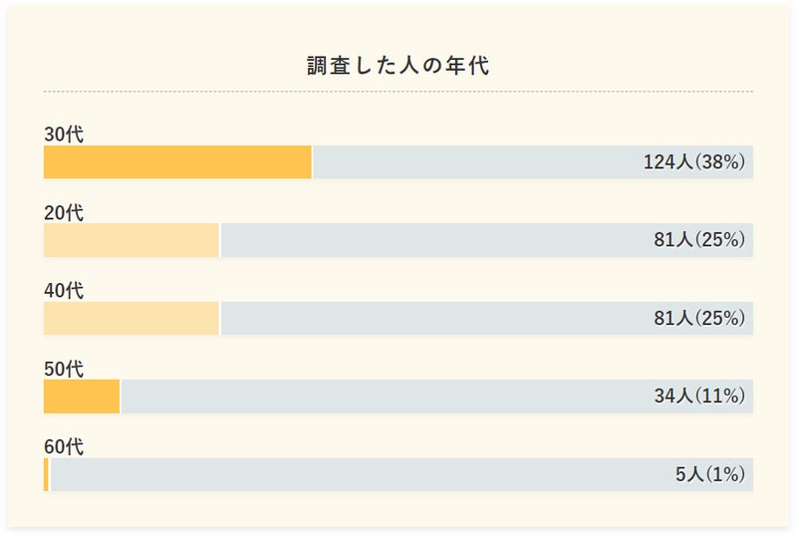Click the orange filled bar for 50代
The image size is (796, 533).
[82, 397]
